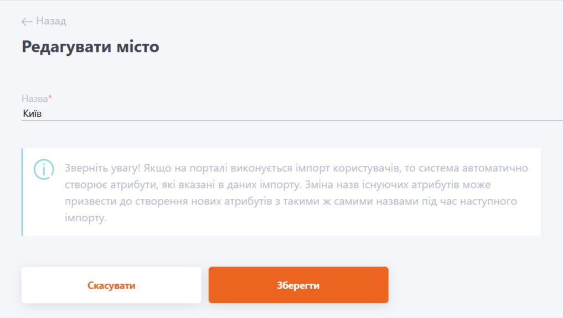Save the city with the Зберегти button
Viewport: 563px width, 318px height.
pos(298,285)
